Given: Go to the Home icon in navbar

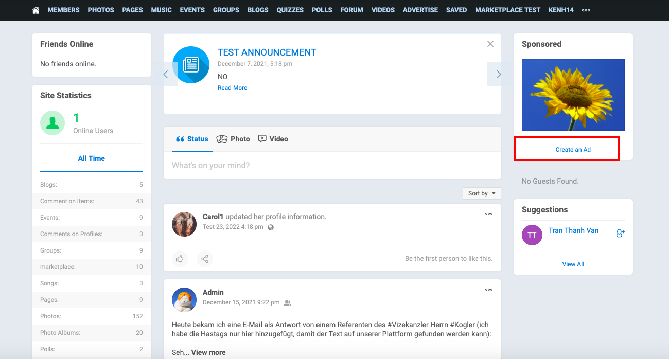Looking at the screenshot, I should point(36,10).
